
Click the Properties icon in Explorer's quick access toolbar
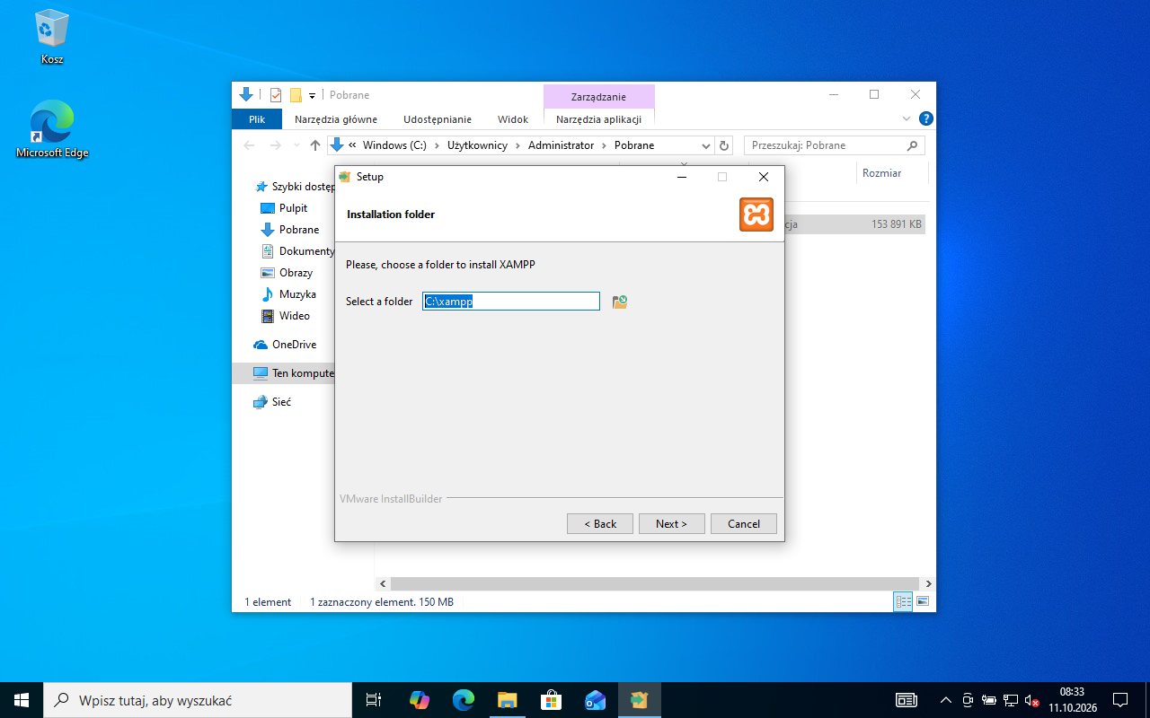tap(276, 95)
